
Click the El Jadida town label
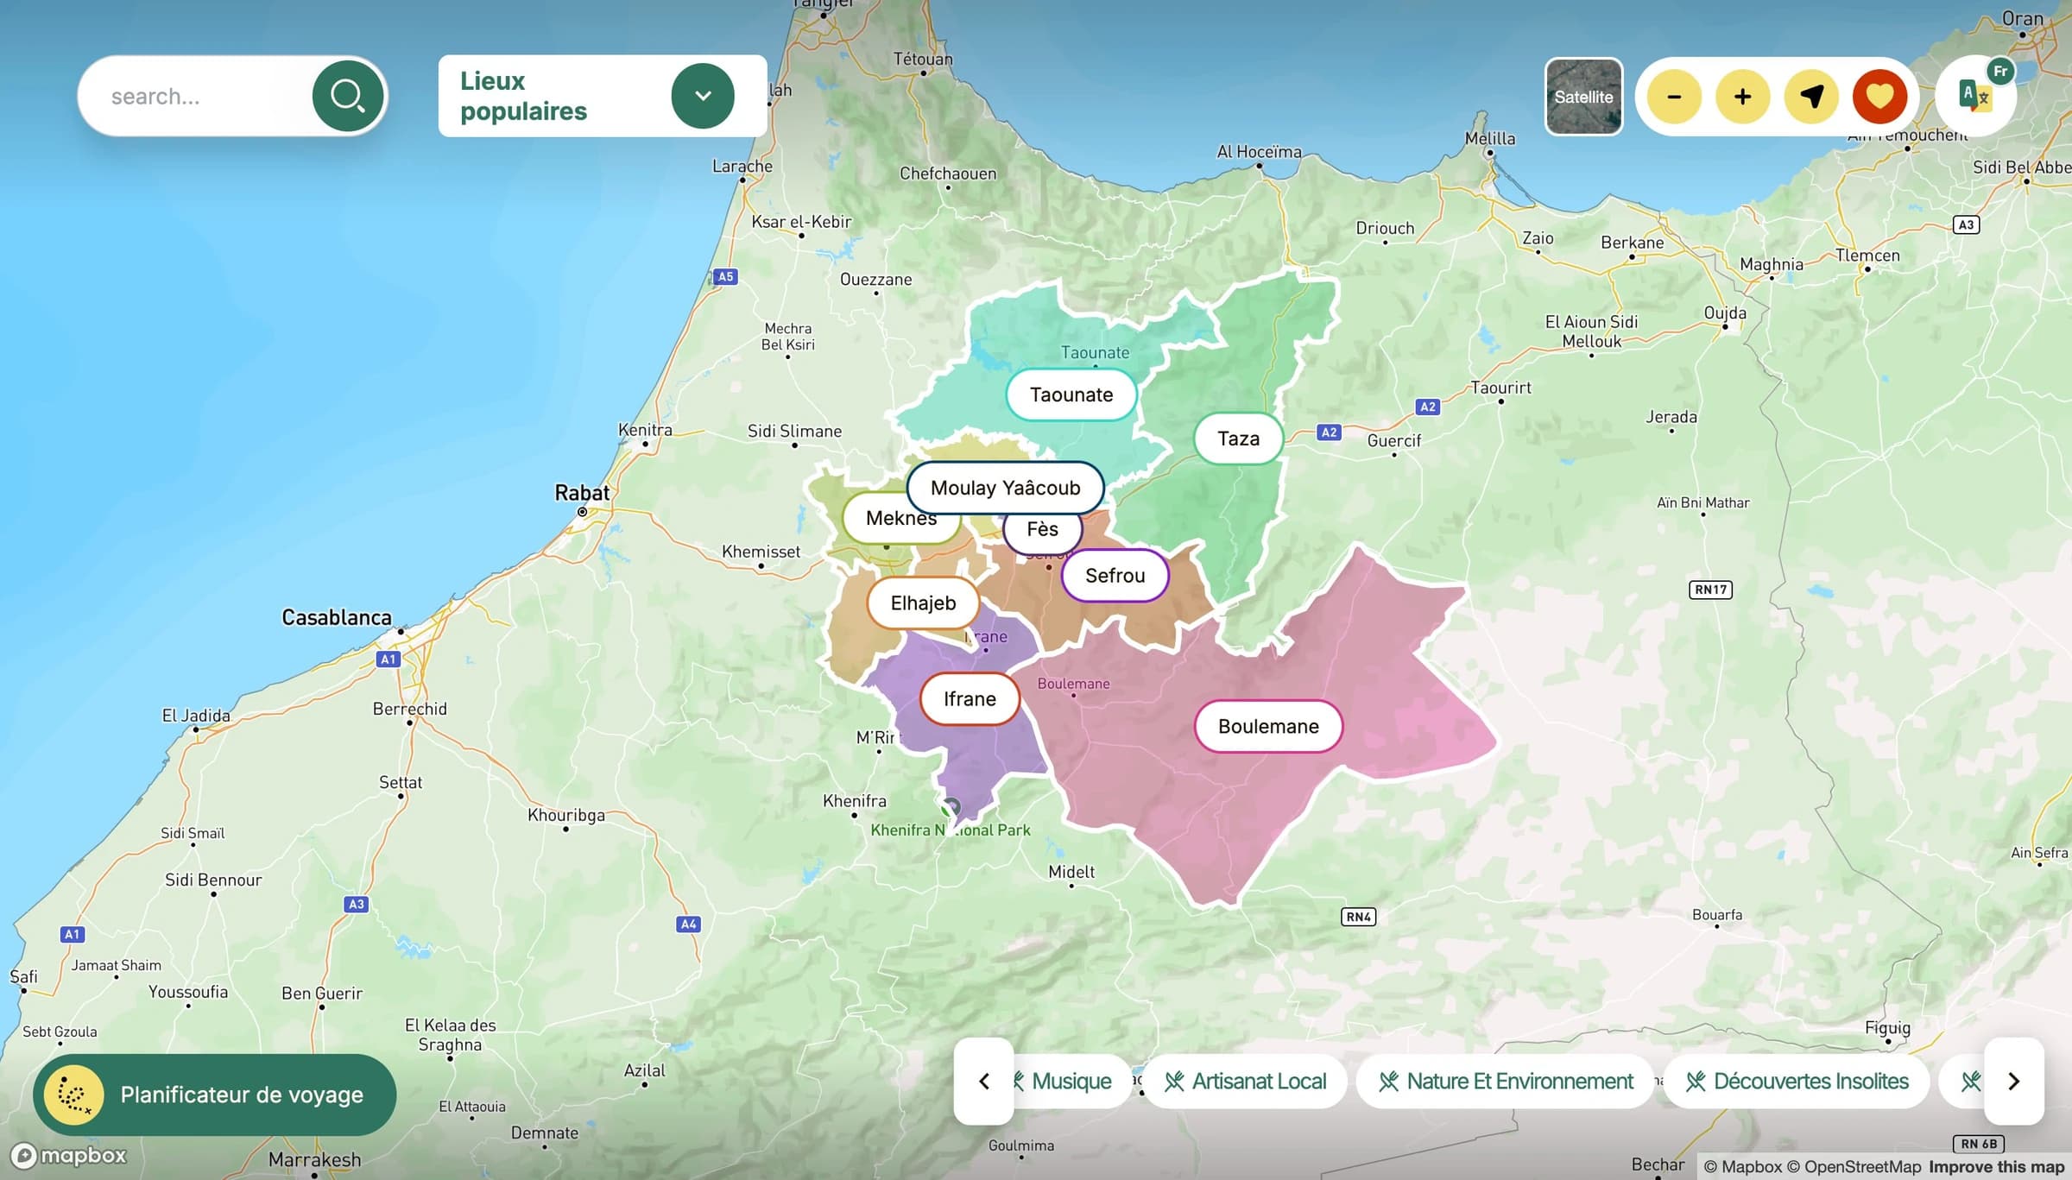[196, 716]
